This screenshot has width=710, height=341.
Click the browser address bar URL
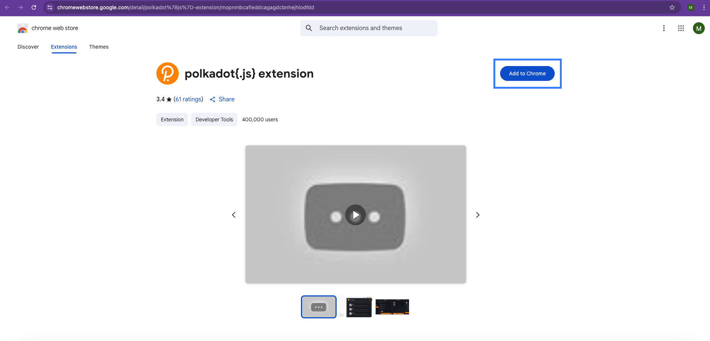185,7
